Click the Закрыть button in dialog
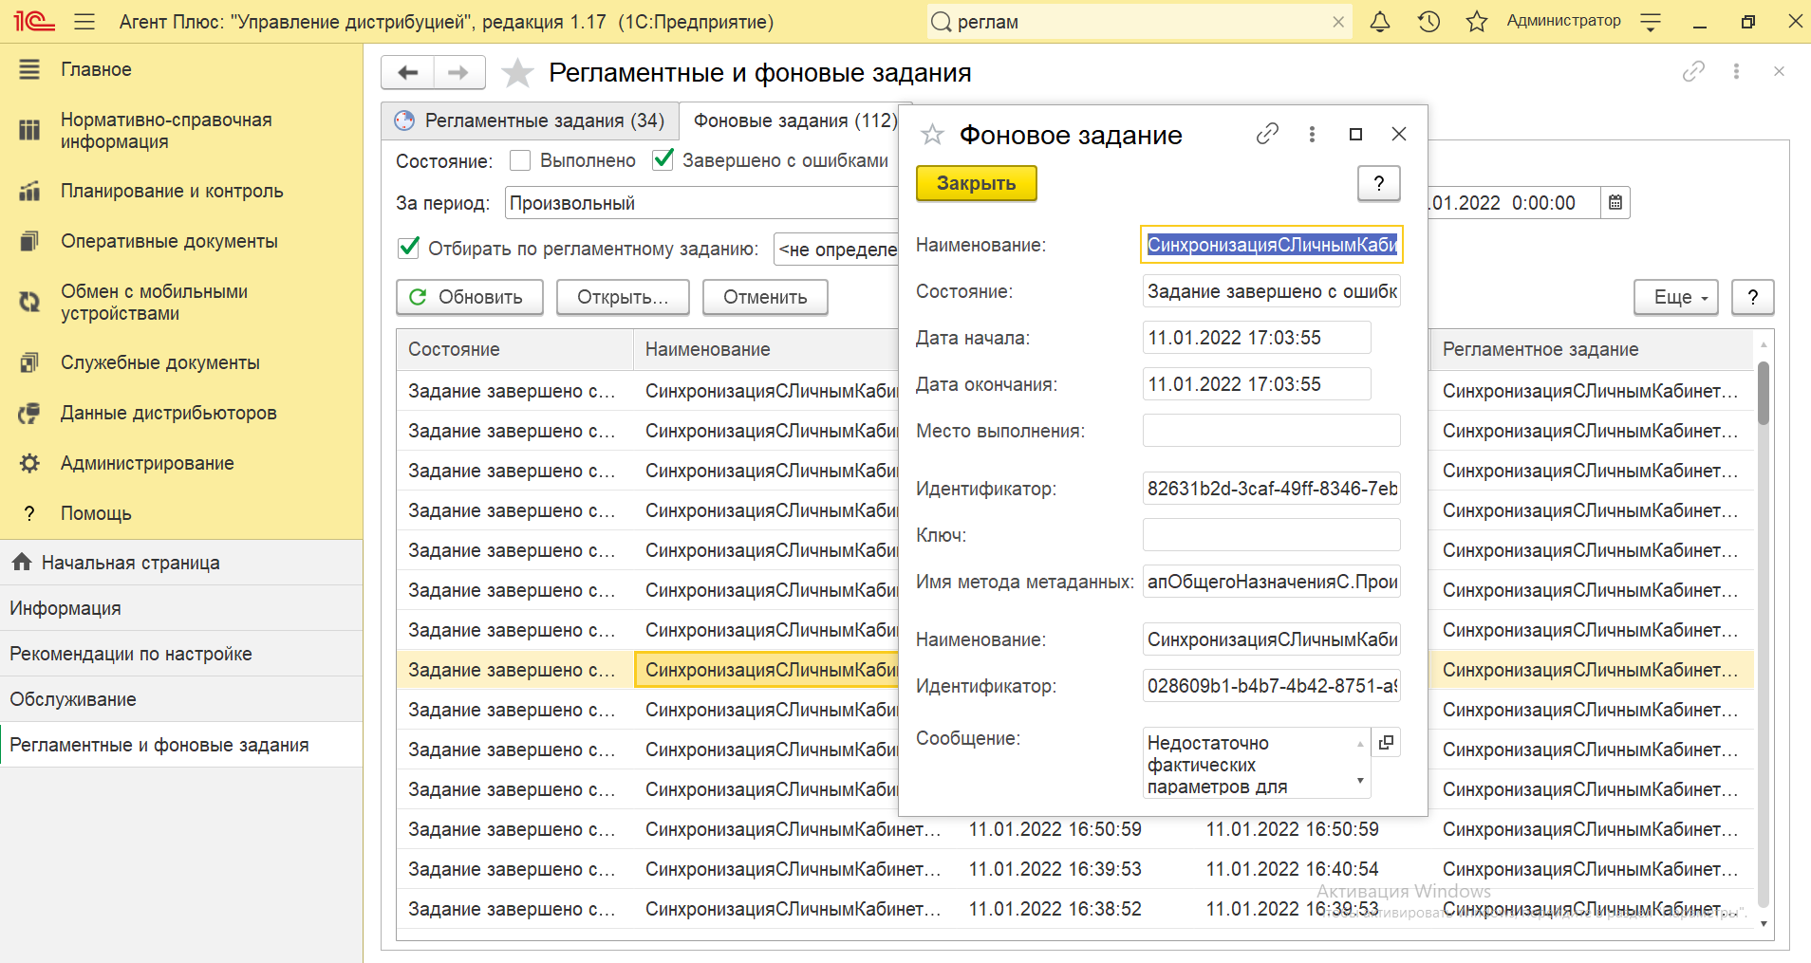This screenshot has height=963, width=1811. pyautogui.click(x=976, y=183)
